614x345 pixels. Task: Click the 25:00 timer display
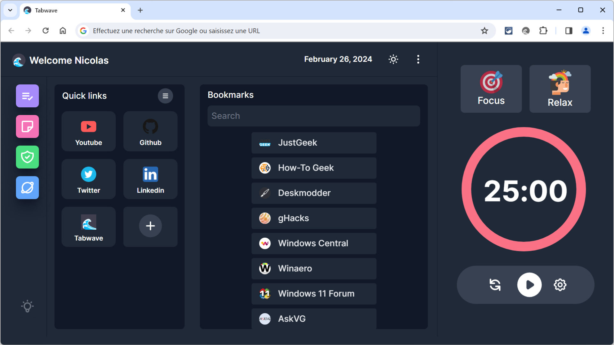click(x=525, y=191)
